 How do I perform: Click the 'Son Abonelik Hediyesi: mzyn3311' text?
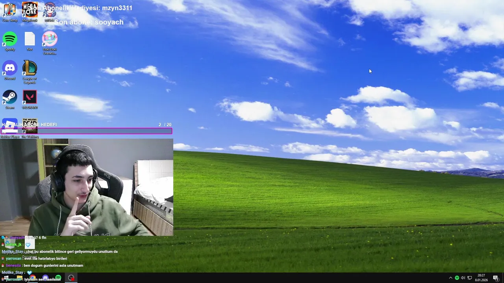point(81,8)
